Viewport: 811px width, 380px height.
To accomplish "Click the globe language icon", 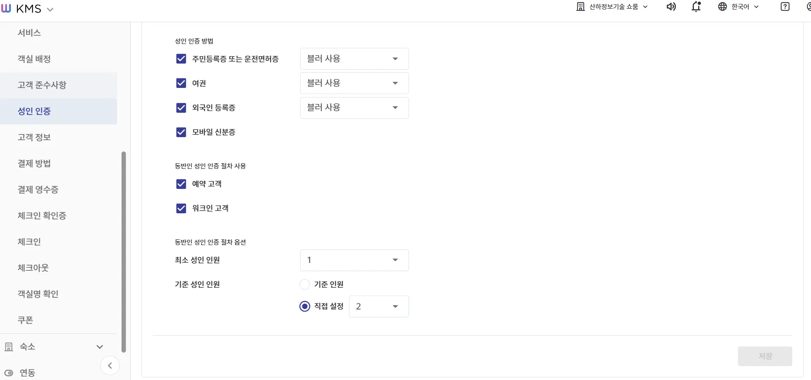I will 723,7.
